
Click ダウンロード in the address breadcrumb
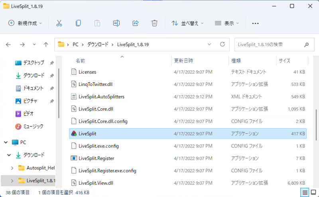point(98,44)
